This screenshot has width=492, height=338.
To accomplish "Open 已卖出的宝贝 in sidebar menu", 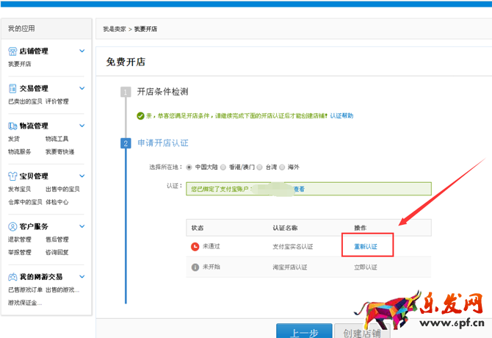I will point(24,101).
